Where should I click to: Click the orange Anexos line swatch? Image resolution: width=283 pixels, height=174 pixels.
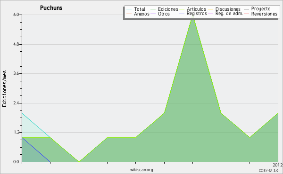tap(129, 14)
